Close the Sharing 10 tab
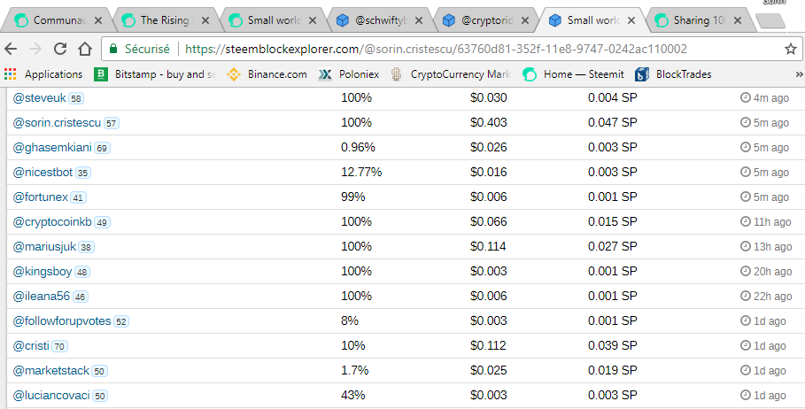This screenshot has width=805, height=409. (738, 20)
